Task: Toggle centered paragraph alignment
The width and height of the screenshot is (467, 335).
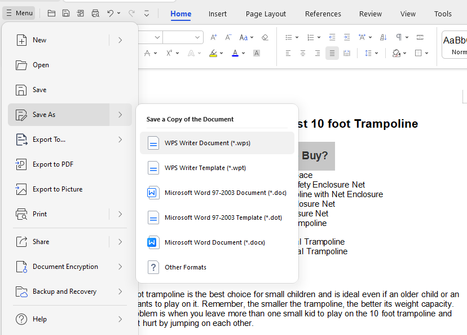Action: click(303, 53)
